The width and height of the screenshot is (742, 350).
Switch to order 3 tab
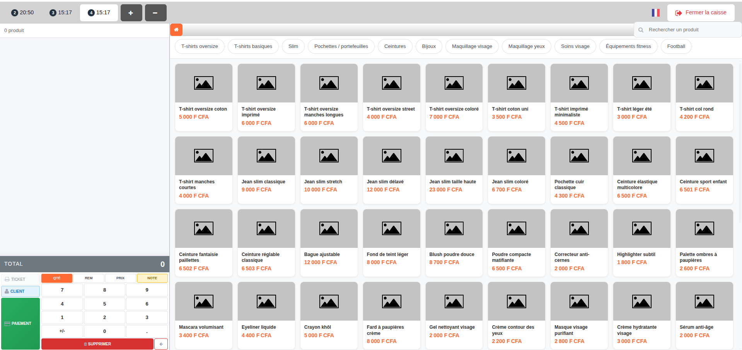[61, 13]
